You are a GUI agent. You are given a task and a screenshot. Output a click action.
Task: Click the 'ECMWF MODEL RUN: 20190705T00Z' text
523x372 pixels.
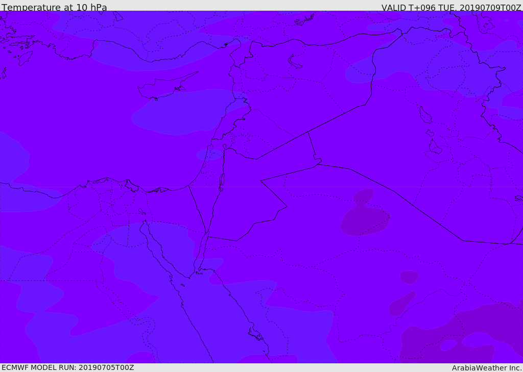pos(68,367)
